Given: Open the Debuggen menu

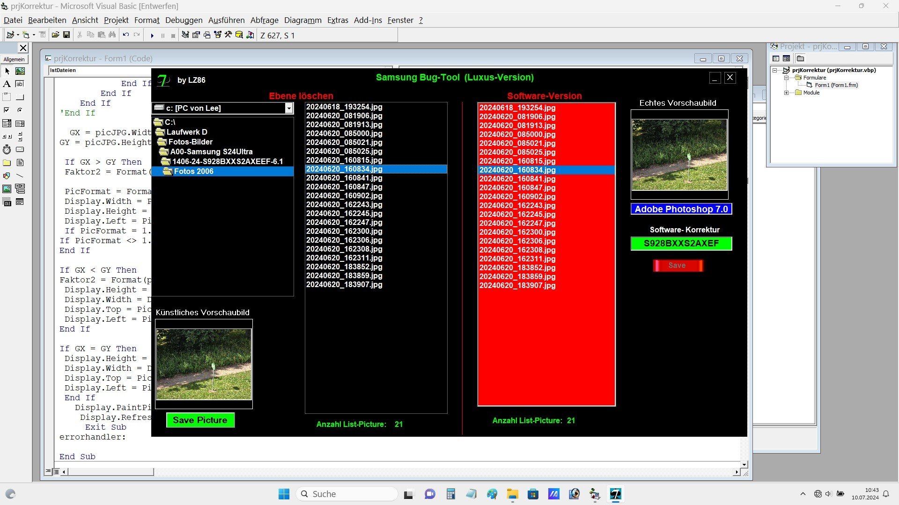Looking at the screenshot, I should coord(184,20).
